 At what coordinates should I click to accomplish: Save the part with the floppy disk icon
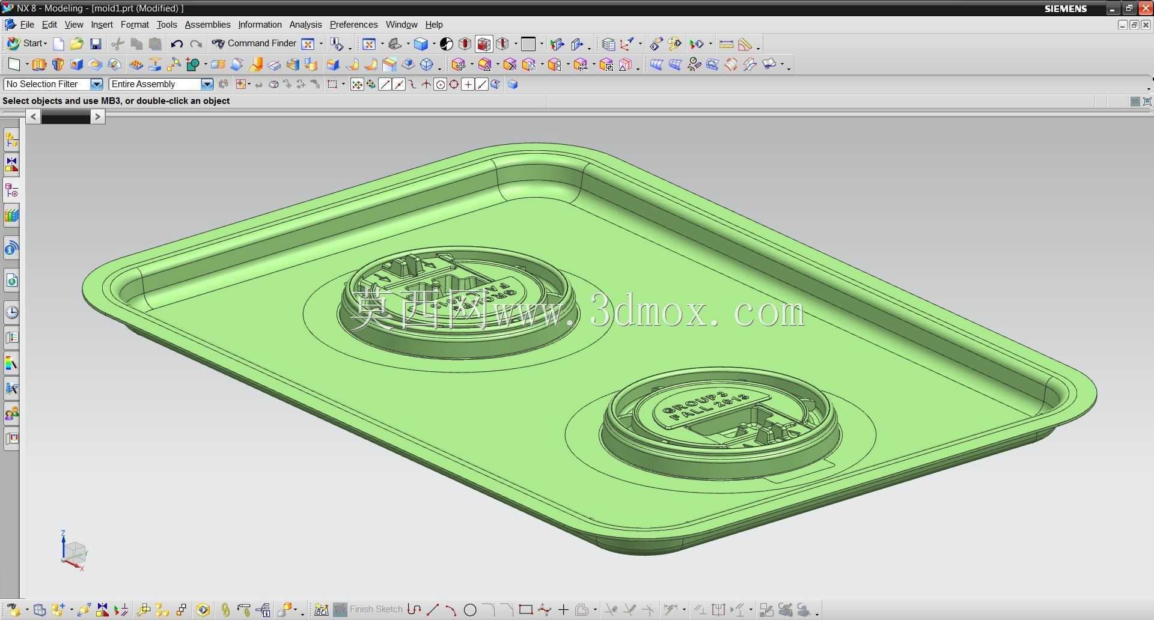(x=96, y=44)
